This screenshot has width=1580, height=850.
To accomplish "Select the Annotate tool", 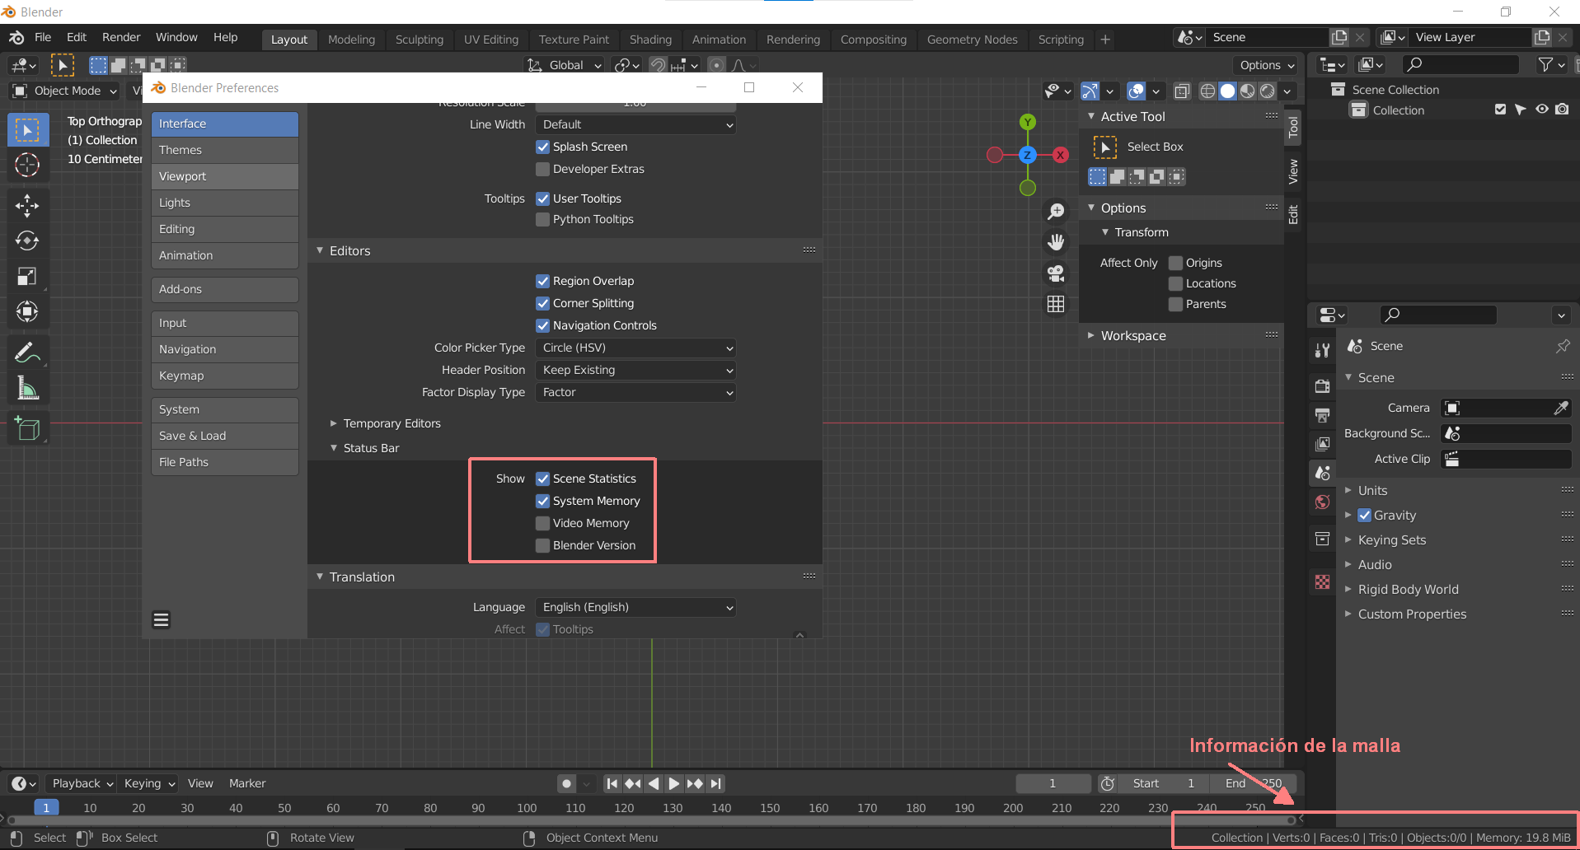I will [x=27, y=353].
